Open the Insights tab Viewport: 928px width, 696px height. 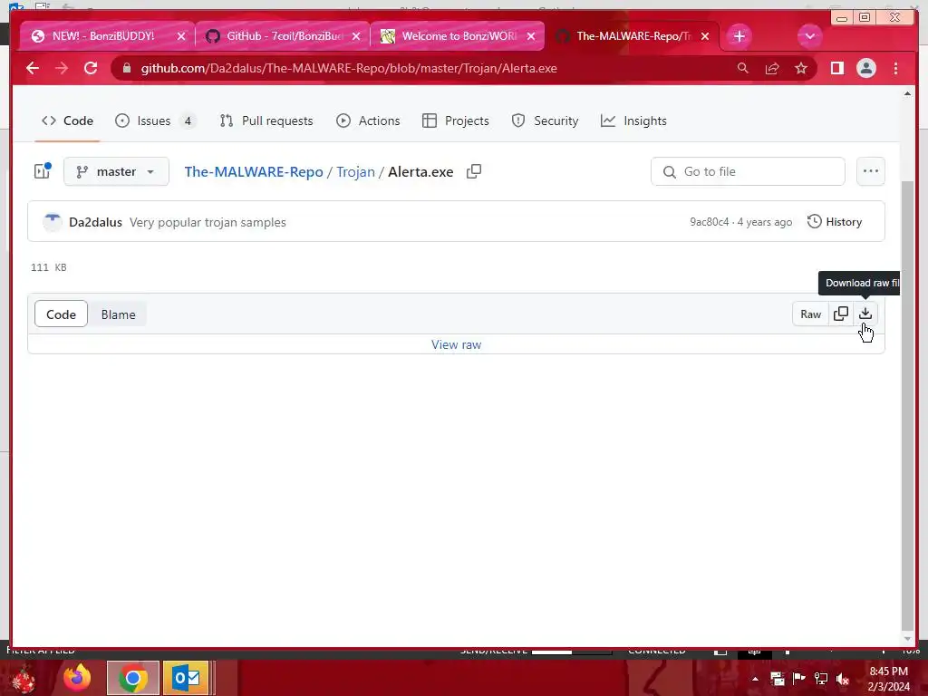tap(633, 121)
